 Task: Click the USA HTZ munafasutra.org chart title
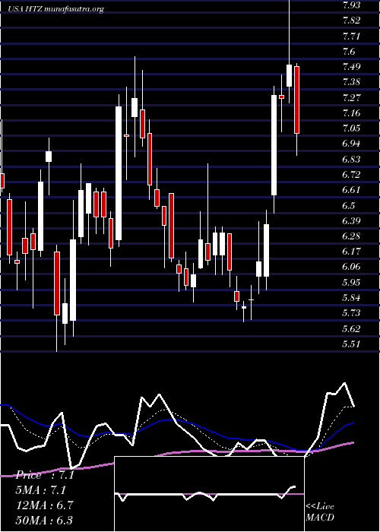(56, 9)
